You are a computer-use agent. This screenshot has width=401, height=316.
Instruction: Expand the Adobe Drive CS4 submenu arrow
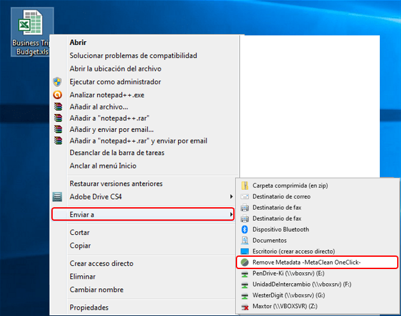231,196
